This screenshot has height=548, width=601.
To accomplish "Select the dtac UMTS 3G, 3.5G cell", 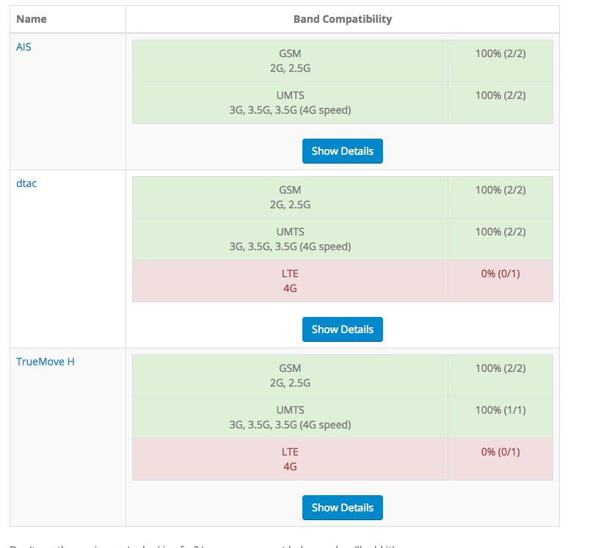I will pos(290,239).
